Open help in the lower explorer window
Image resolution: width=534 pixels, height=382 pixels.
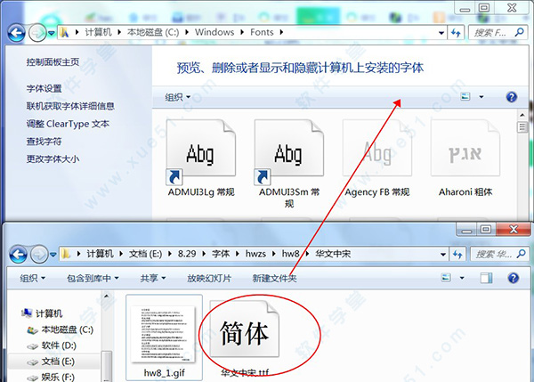514,279
